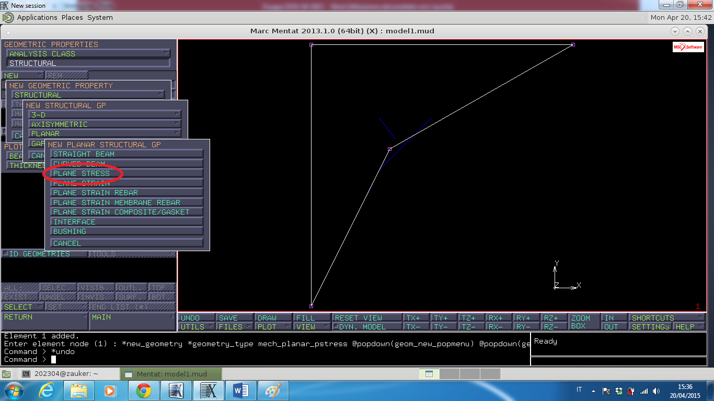Click the command line input field

pyautogui.click(x=267, y=359)
